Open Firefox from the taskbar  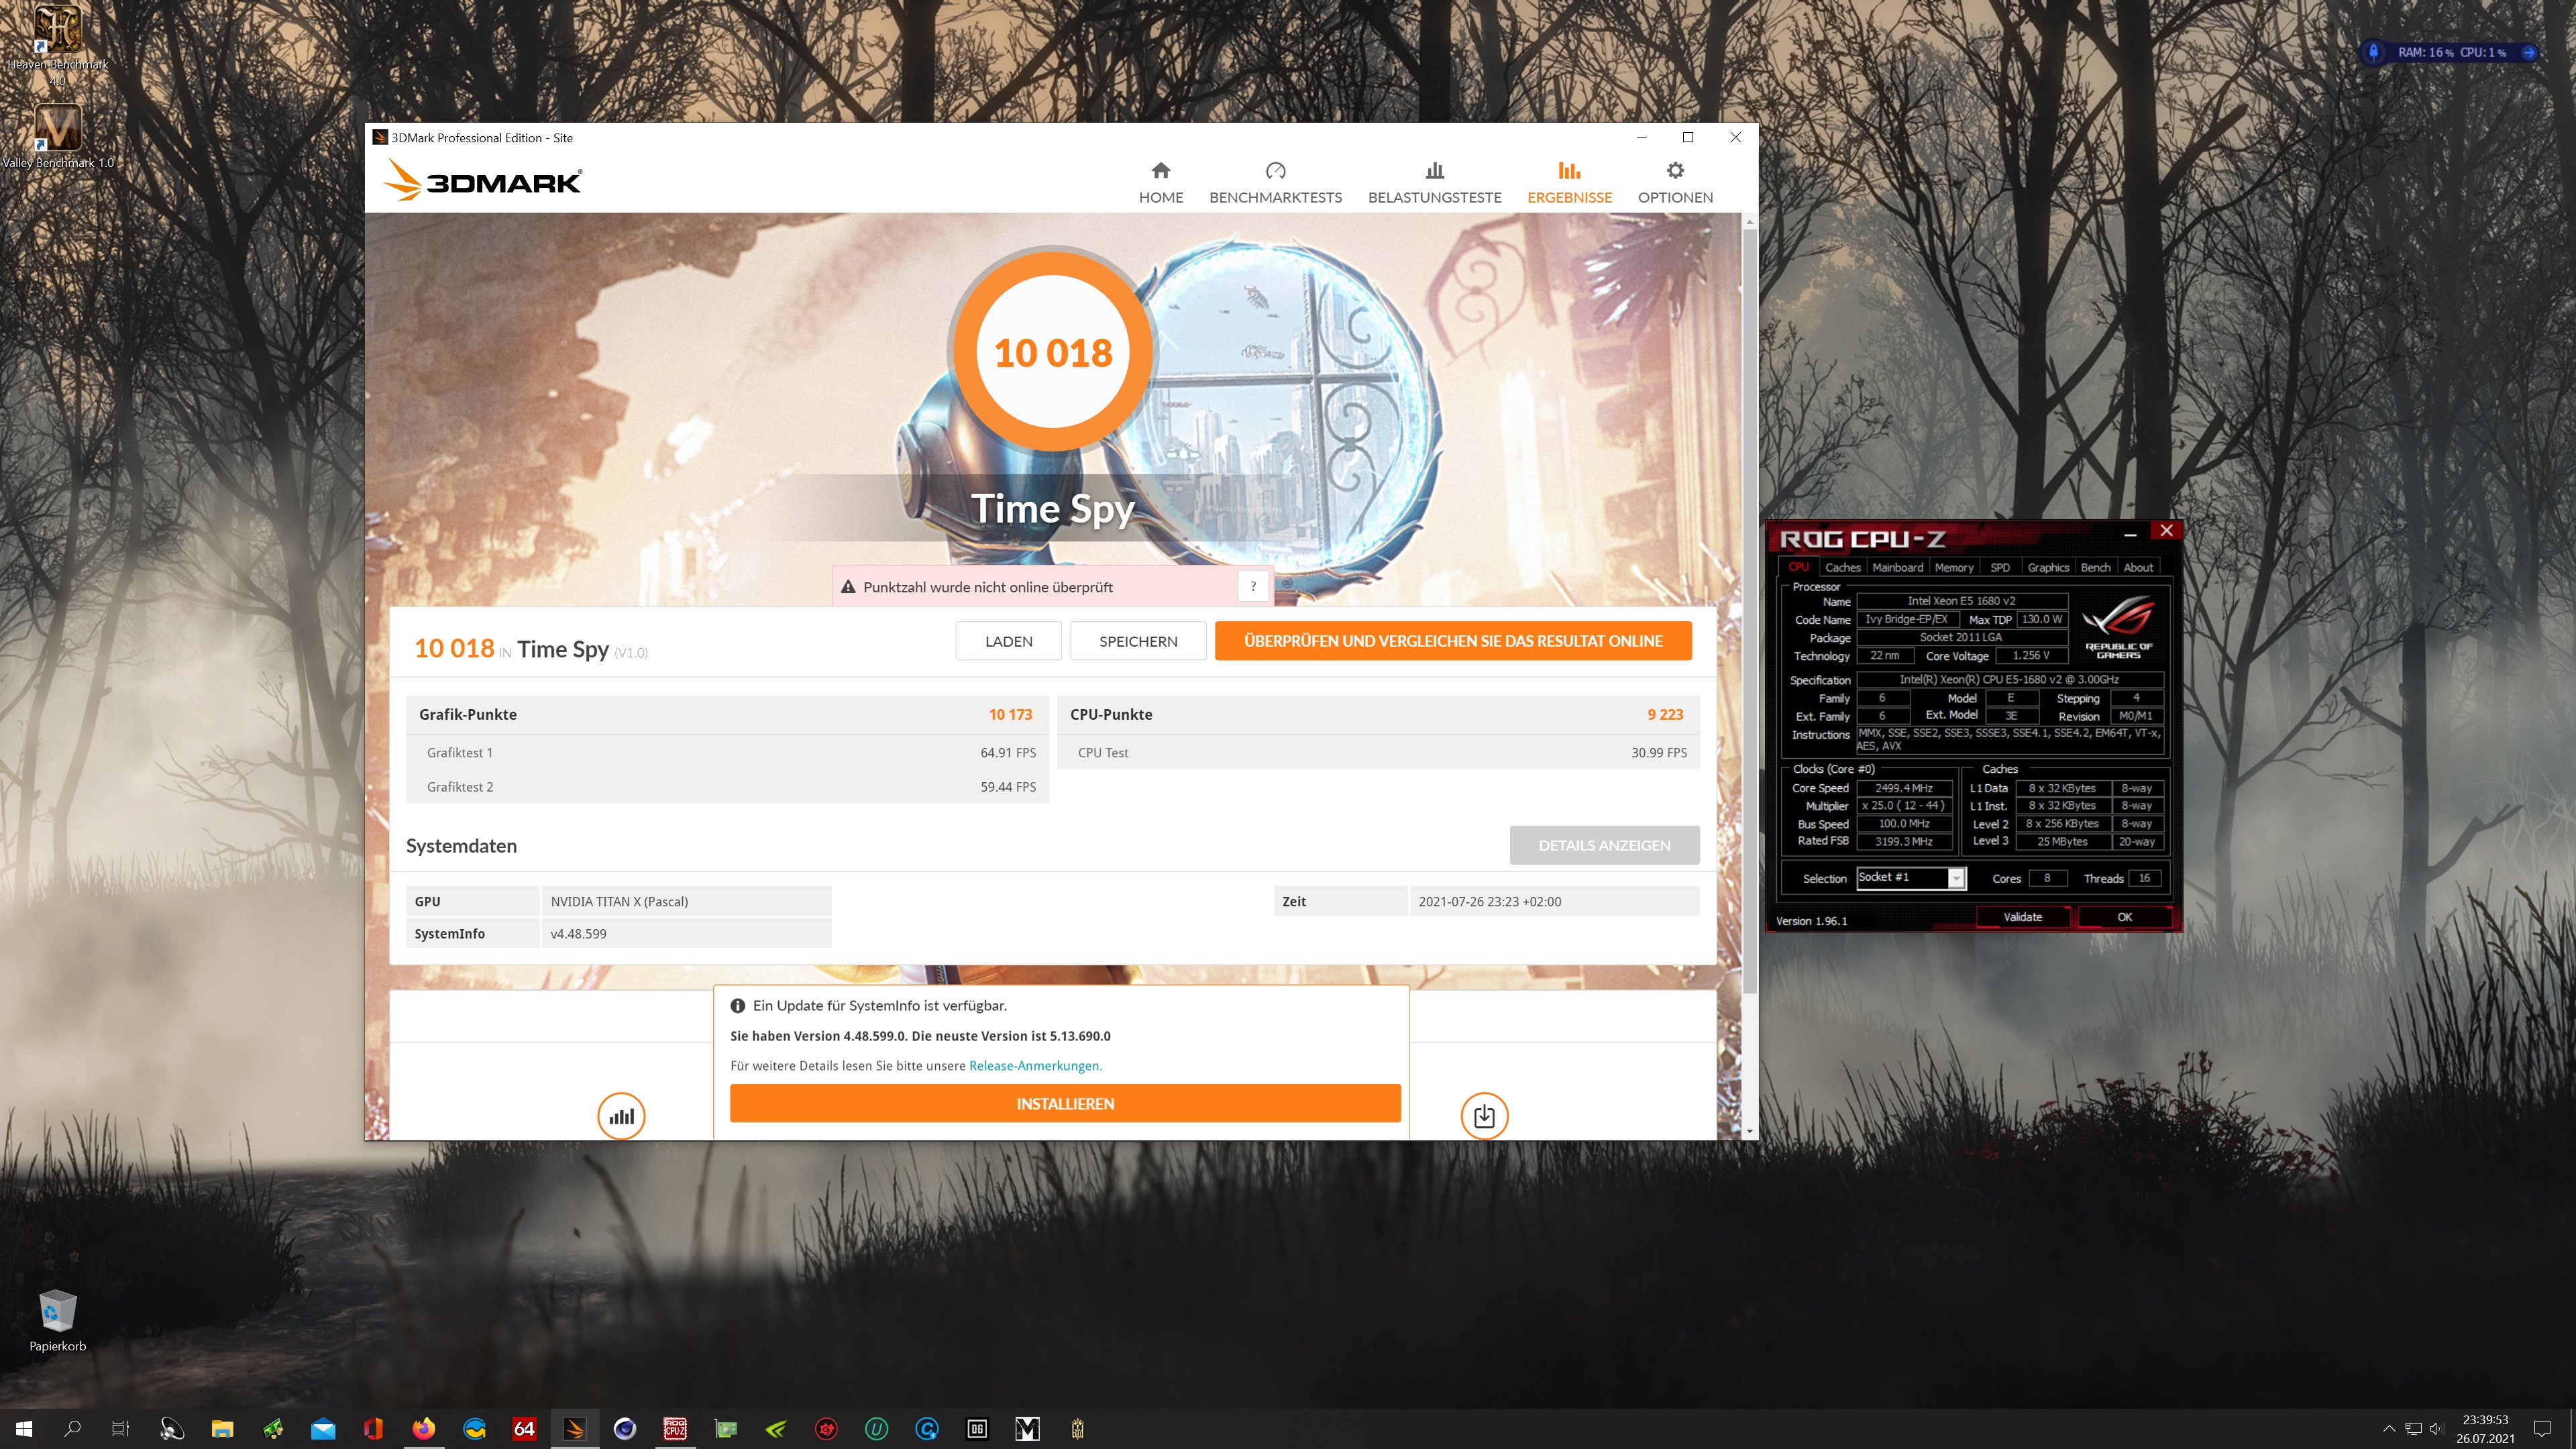pos(423,1428)
